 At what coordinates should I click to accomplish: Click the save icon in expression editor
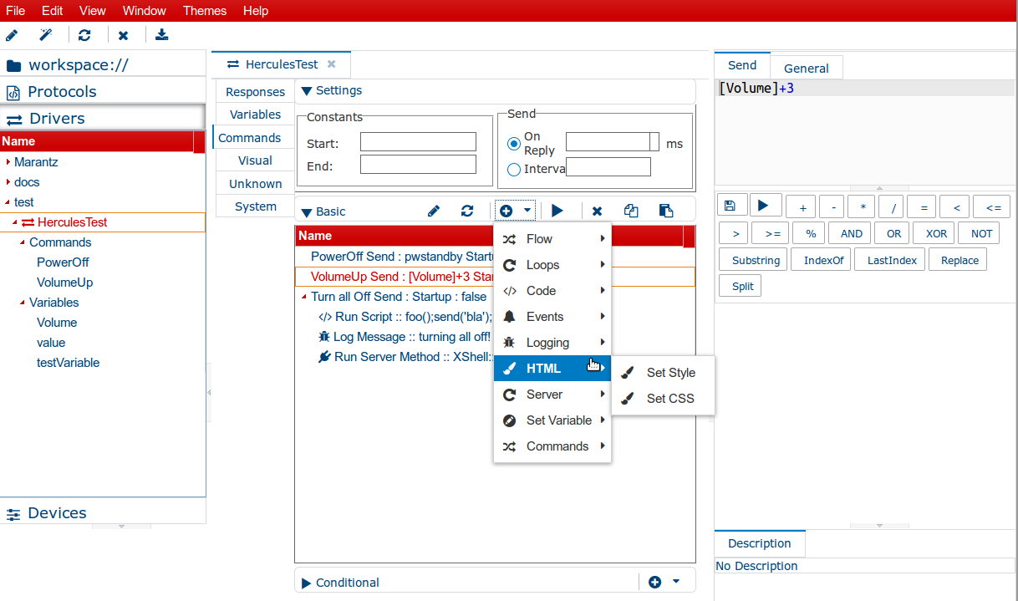tap(730, 206)
